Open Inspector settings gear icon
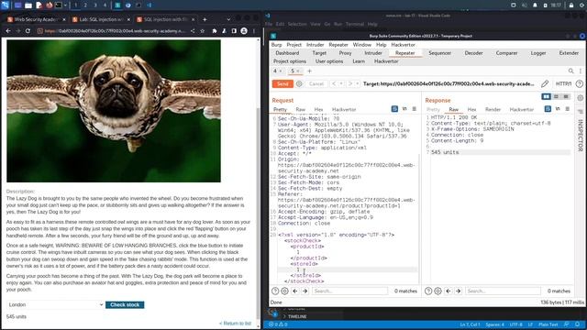Image resolution: width=587 pixels, height=330 pixels. click(x=581, y=98)
